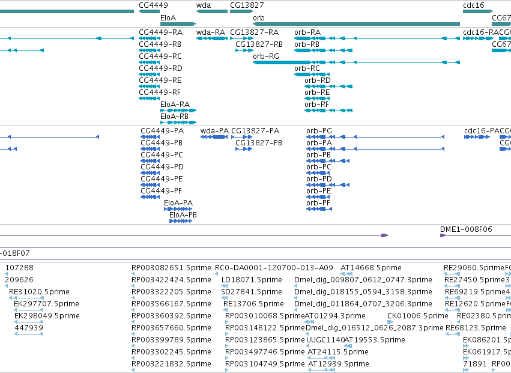Click protein CG4449-PC
This screenshot has width=511, height=373.
[x=150, y=161]
